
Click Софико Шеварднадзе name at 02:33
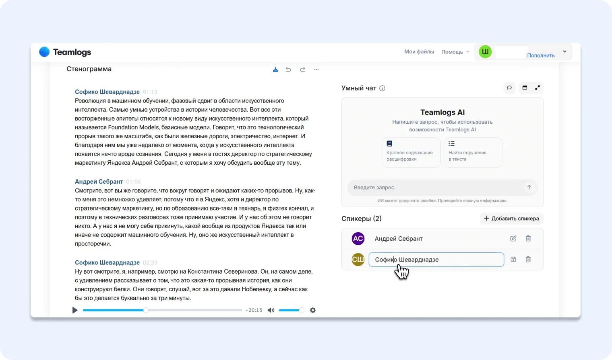pyautogui.click(x=107, y=262)
